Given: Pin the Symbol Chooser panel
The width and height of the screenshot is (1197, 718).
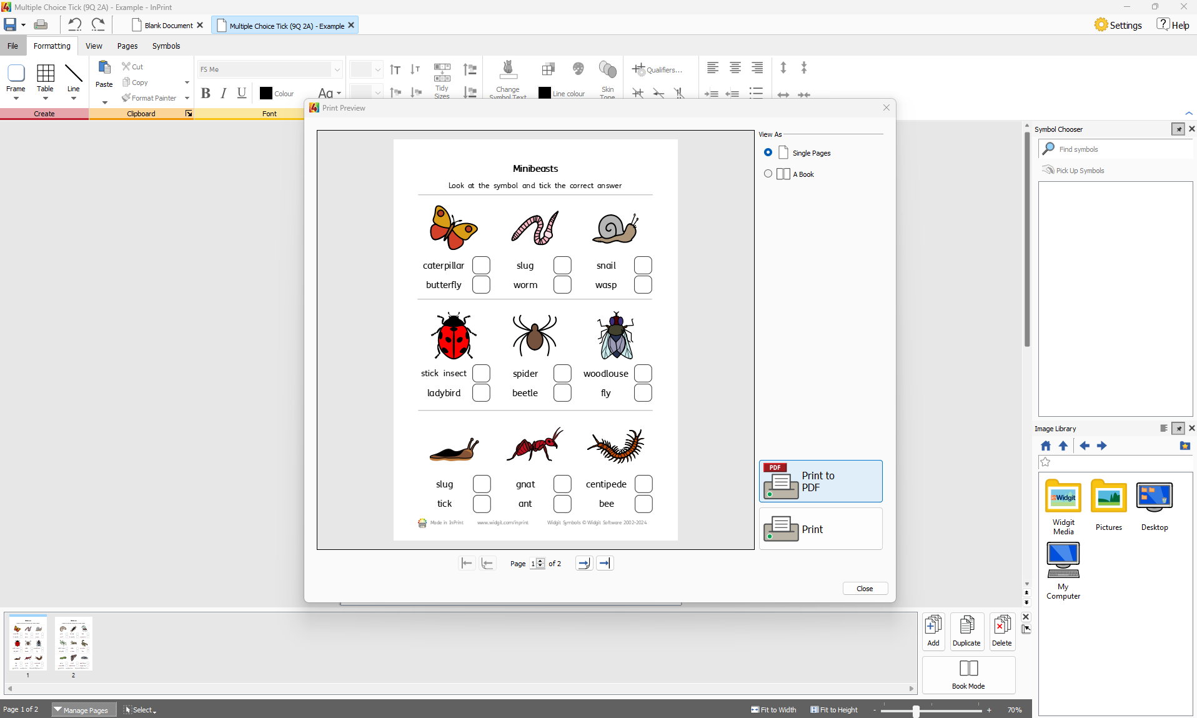Looking at the screenshot, I should tap(1178, 129).
